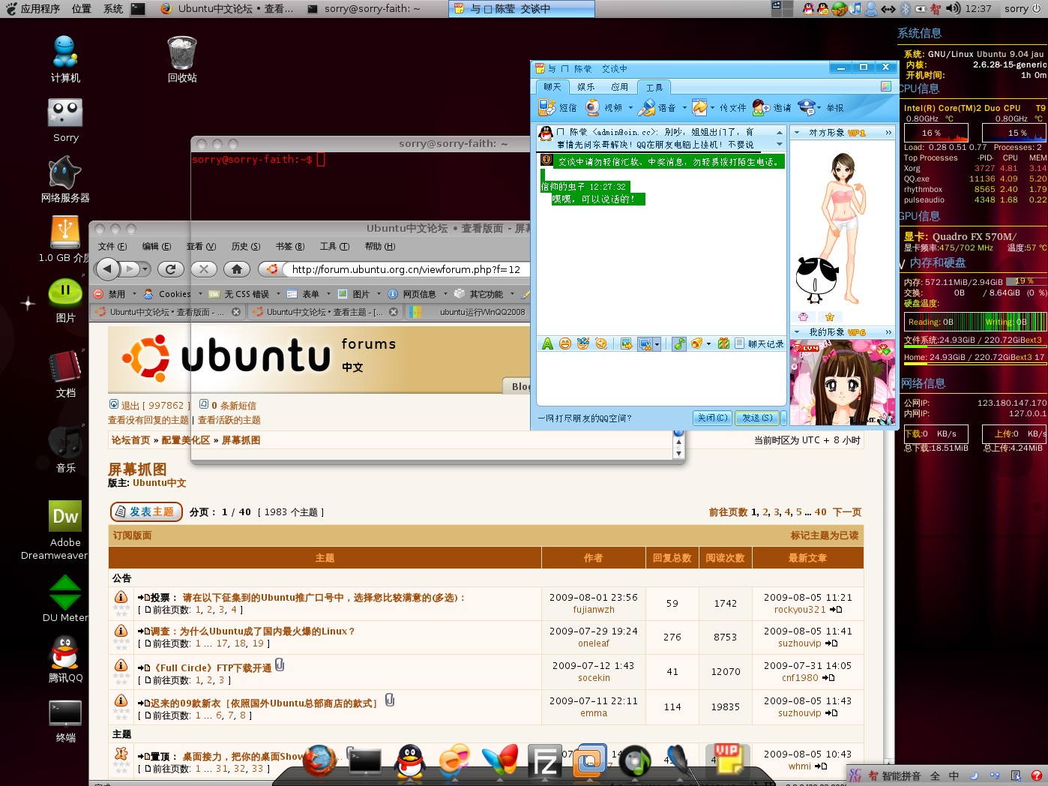
Task: Switch to the 工具 tab in QQ
Action: coord(654,88)
